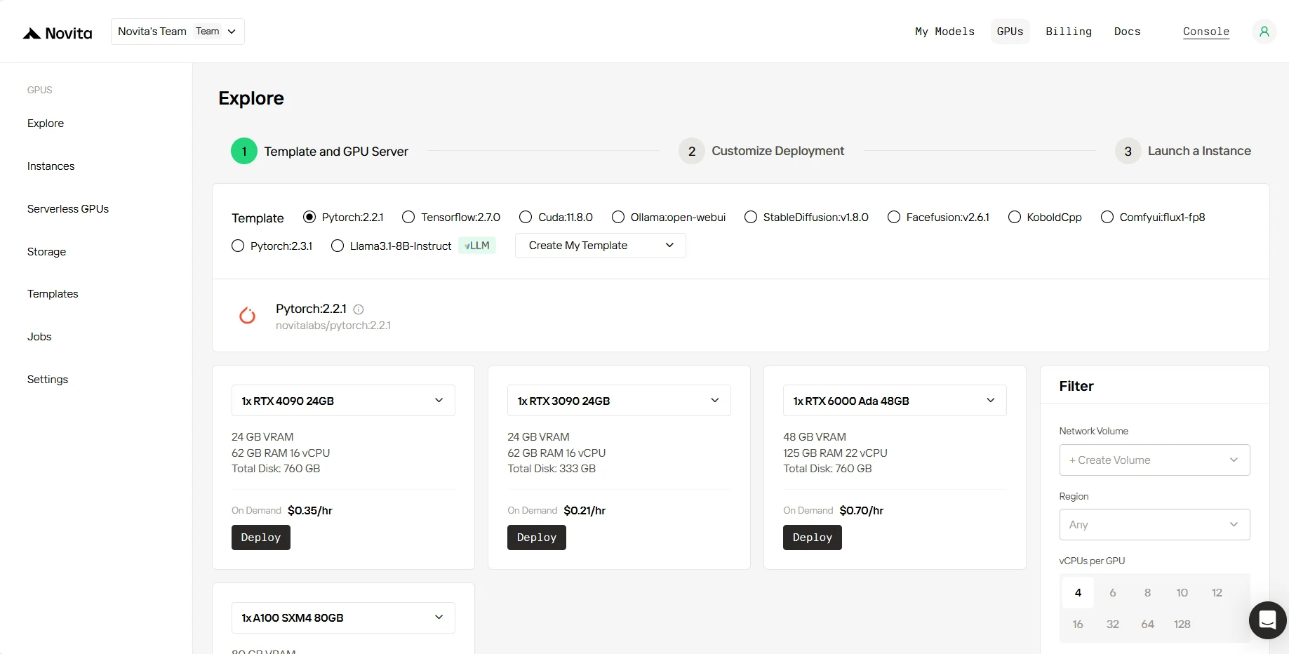Image resolution: width=1289 pixels, height=654 pixels.
Task: Click the Pytorch flame logo icon
Action: (247, 316)
